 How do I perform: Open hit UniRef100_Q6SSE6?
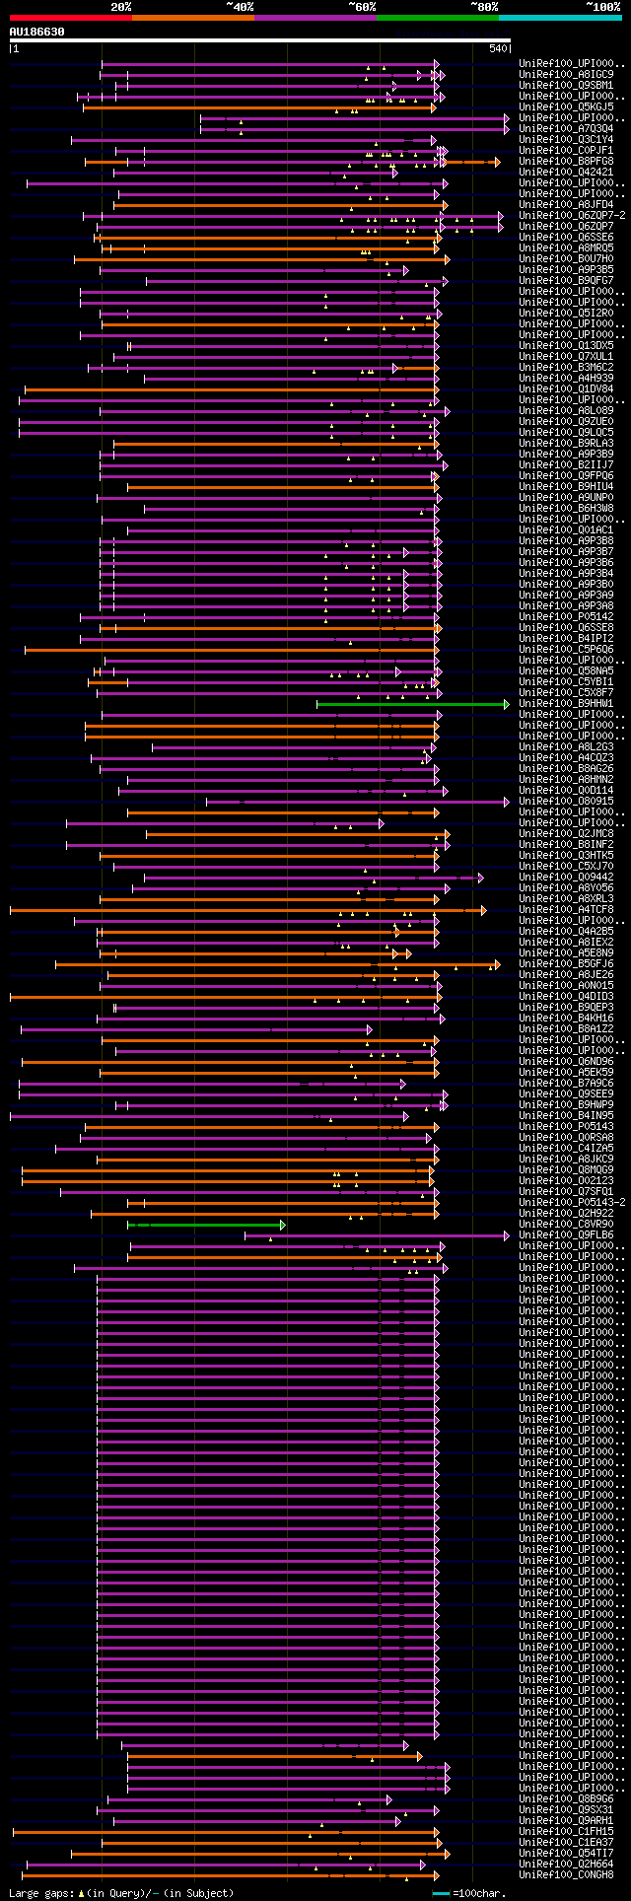click(566, 237)
